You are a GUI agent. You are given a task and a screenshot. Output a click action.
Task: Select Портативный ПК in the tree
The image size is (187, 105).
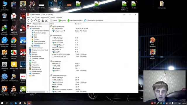(x=39, y=43)
